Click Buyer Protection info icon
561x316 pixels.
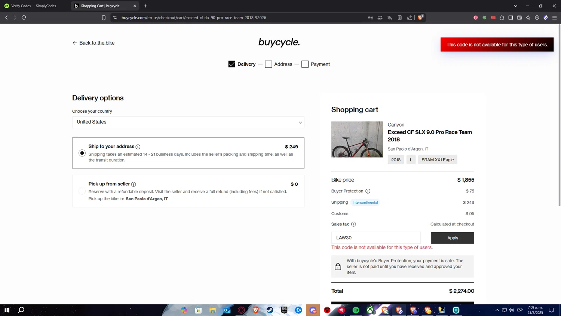[x=368, y=191]
